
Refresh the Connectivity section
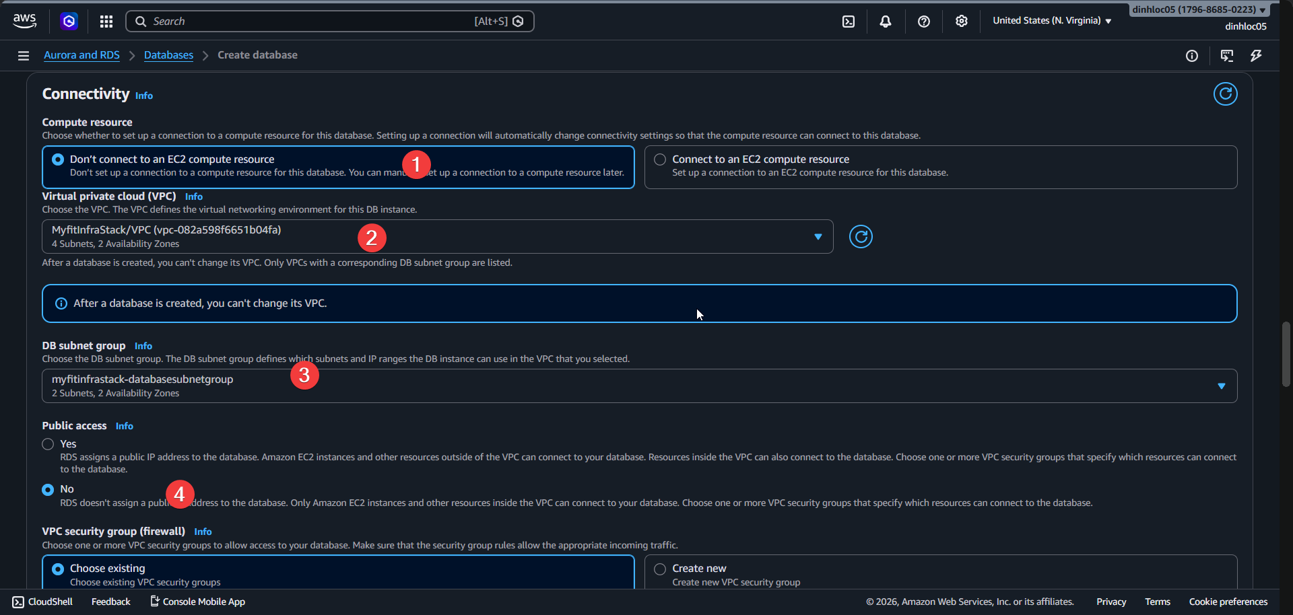point(1225,94)
